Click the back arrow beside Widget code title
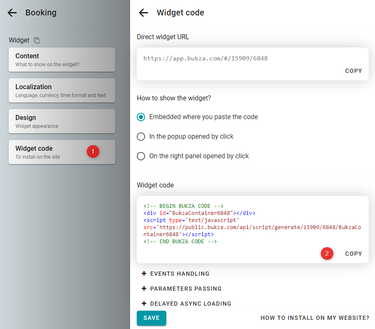This screenshot has width=375, height=329. coord(143,13)
